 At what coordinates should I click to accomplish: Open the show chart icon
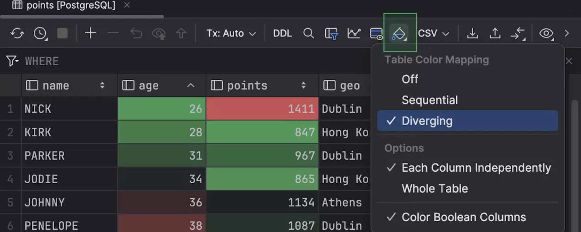tap(354, 33)
